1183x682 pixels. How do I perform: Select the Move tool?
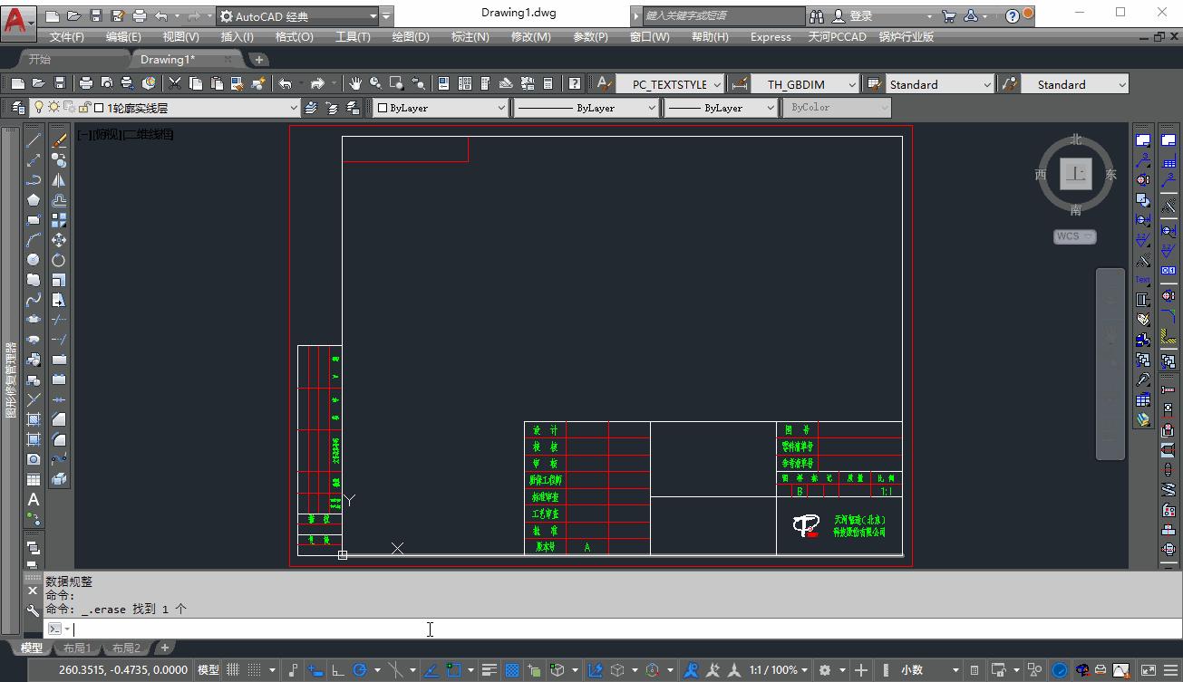coord(59,240)
